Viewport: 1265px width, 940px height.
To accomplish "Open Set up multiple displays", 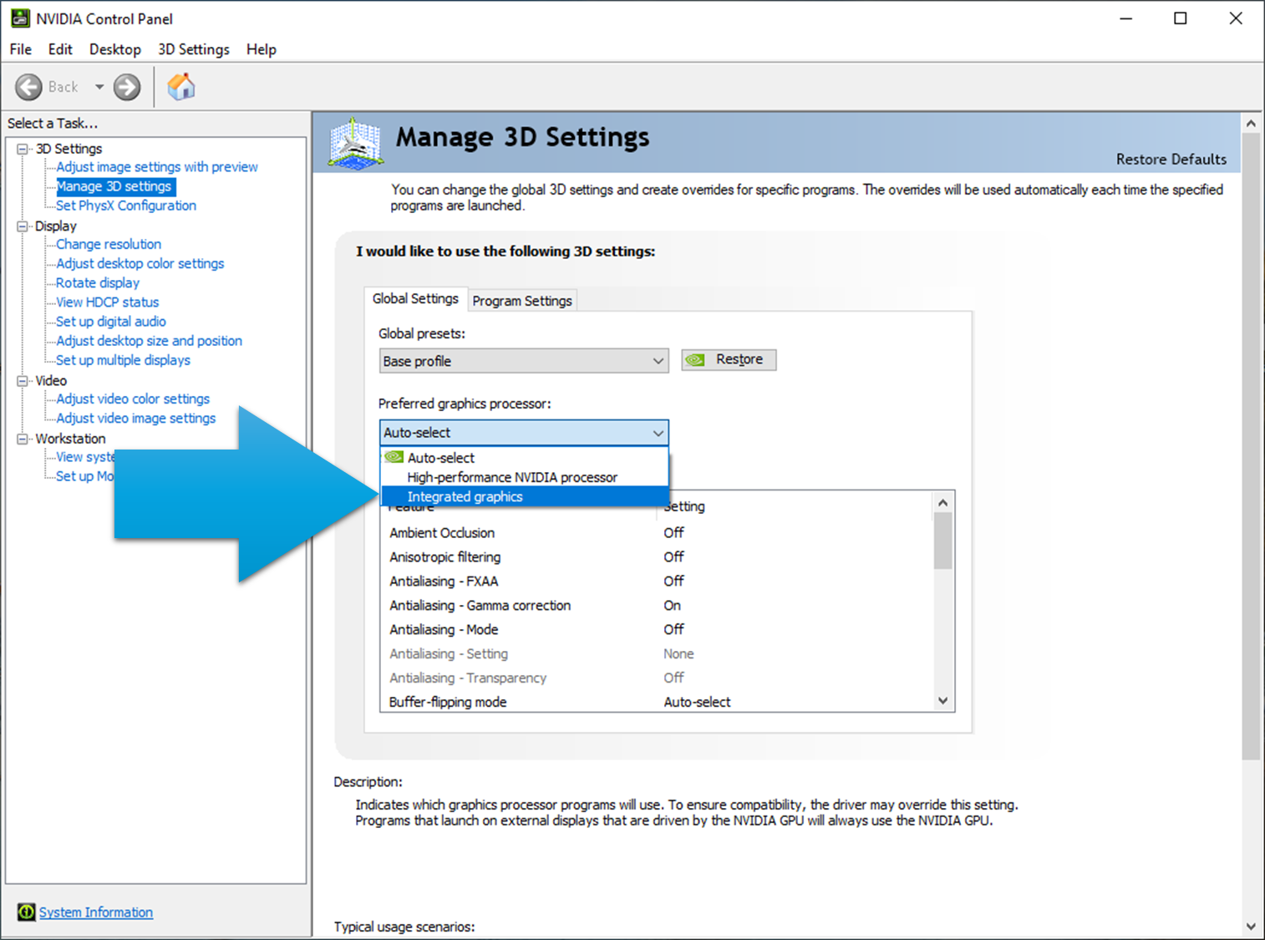I will 123,360.
